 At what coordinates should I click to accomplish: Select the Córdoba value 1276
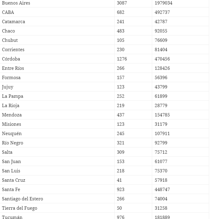coord(122,59)
